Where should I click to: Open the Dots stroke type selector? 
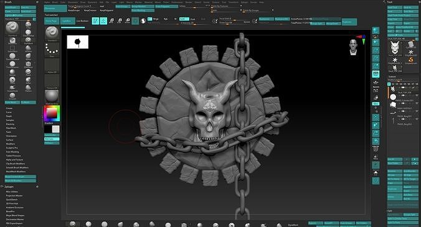pos(52,50)
